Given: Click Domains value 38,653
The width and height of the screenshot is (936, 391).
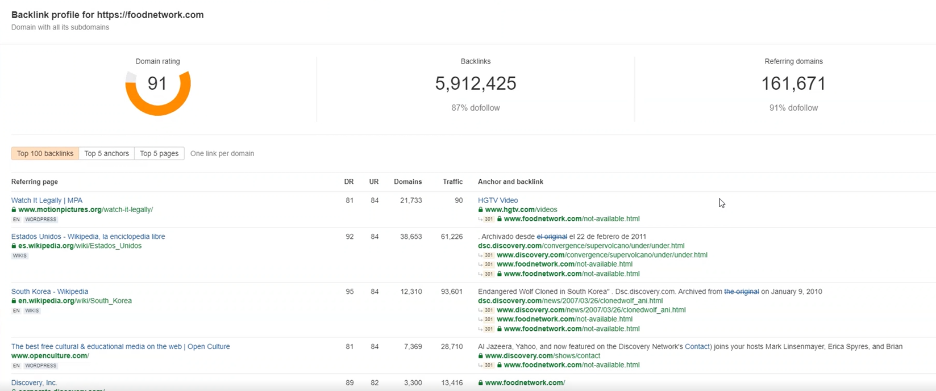Looking at the screenshot, I should (x=411, y=237).
